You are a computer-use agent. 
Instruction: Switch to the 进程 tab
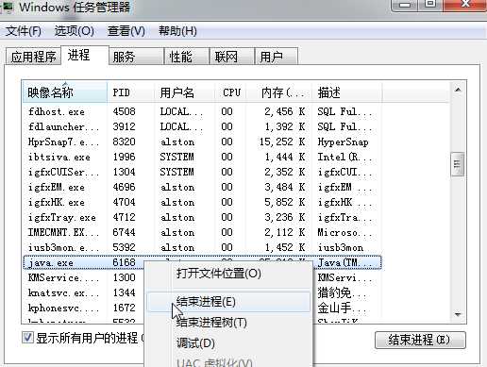click(85, 55)
